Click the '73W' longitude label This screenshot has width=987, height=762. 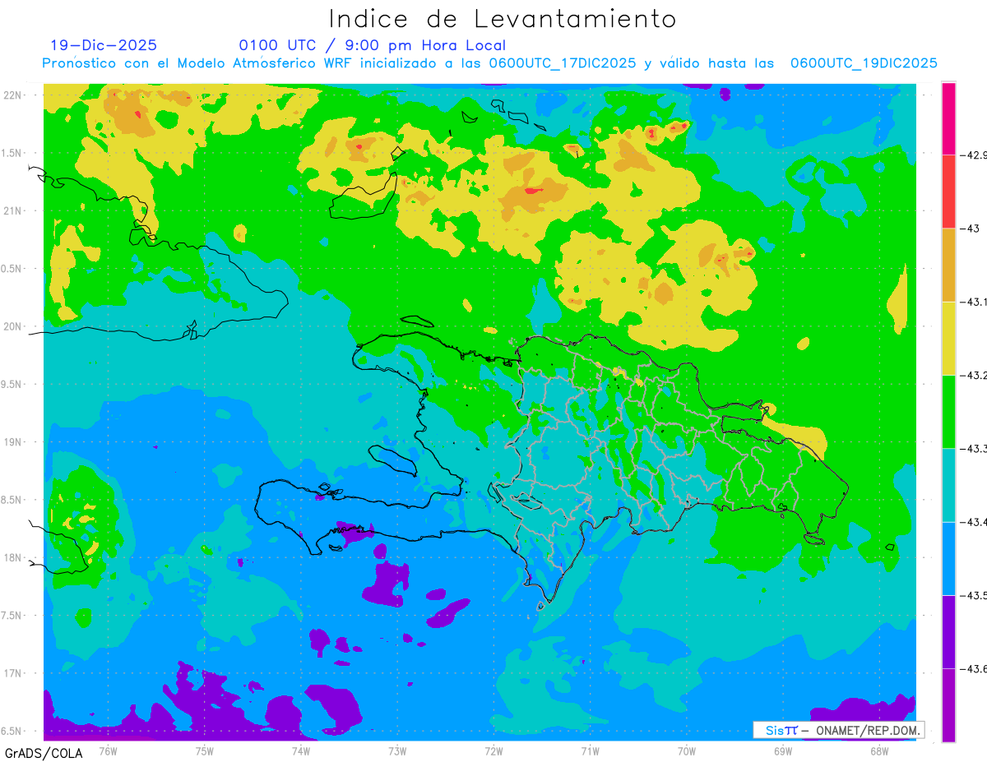397,750
